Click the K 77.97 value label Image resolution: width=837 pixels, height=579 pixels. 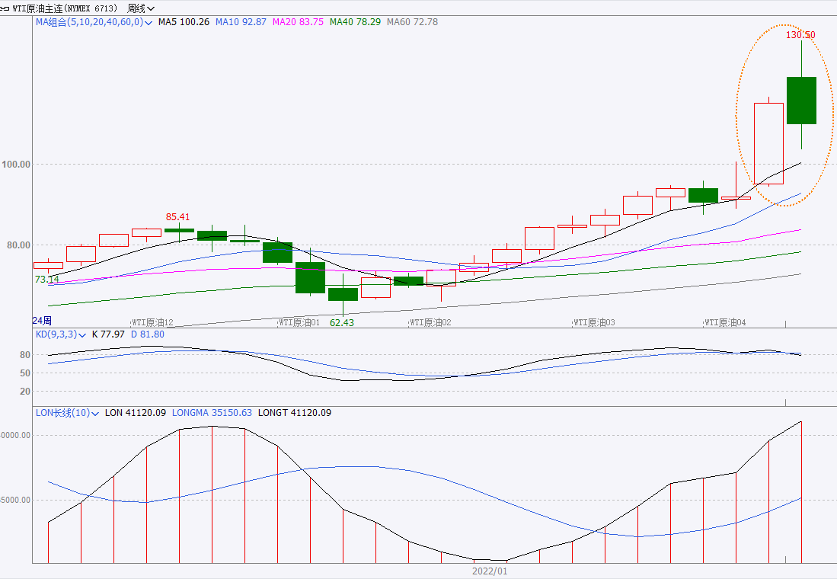coord(107,334)
